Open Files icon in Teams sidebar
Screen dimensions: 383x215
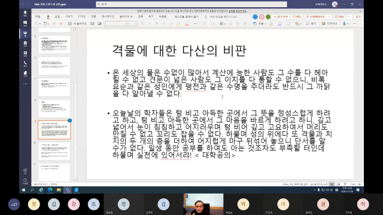point(25,73)
